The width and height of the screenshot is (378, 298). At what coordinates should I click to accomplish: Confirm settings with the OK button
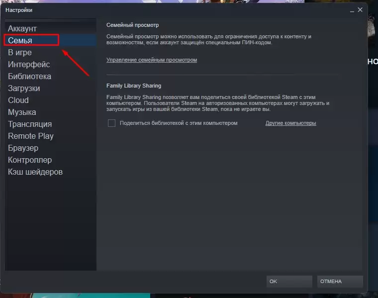[x=289, y=282]
